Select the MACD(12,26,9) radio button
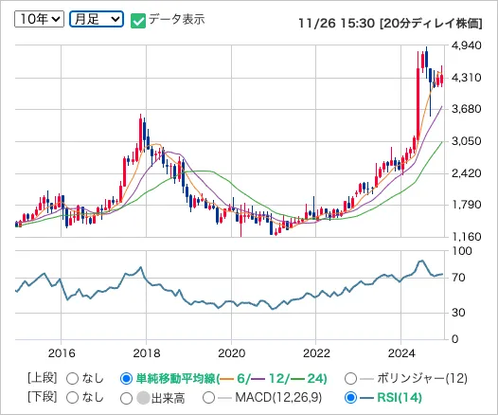The image size is (498, 415). pos(208,398)
